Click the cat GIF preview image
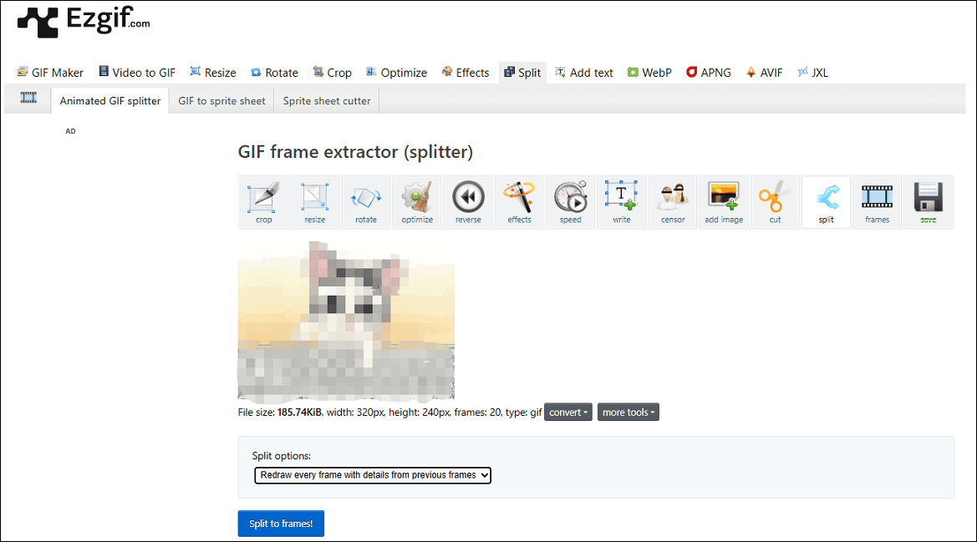Image resolution: width=977 pixels, height=542 pixels. point(346,320)
